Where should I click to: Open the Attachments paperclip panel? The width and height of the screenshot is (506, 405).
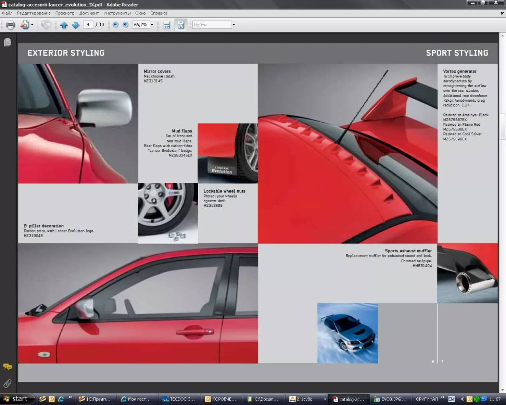click(7, 384)
